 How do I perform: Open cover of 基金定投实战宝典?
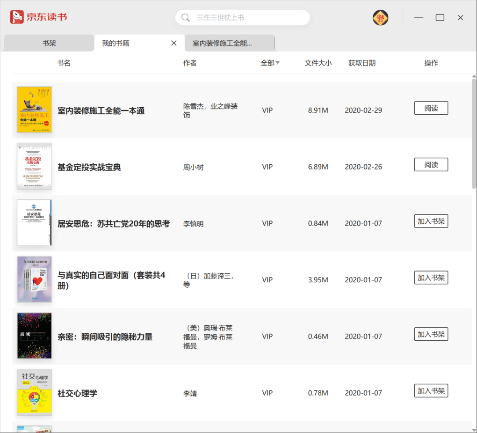pos(35,166)
